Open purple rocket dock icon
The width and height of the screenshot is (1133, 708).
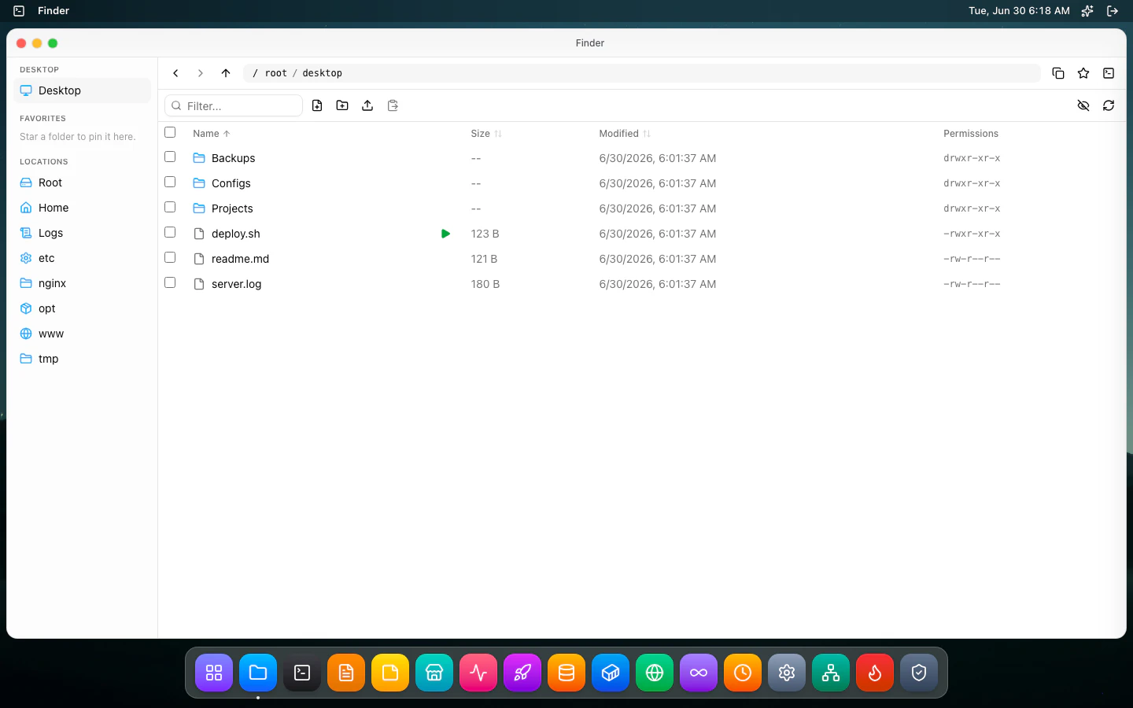click(x=522, y=673)
